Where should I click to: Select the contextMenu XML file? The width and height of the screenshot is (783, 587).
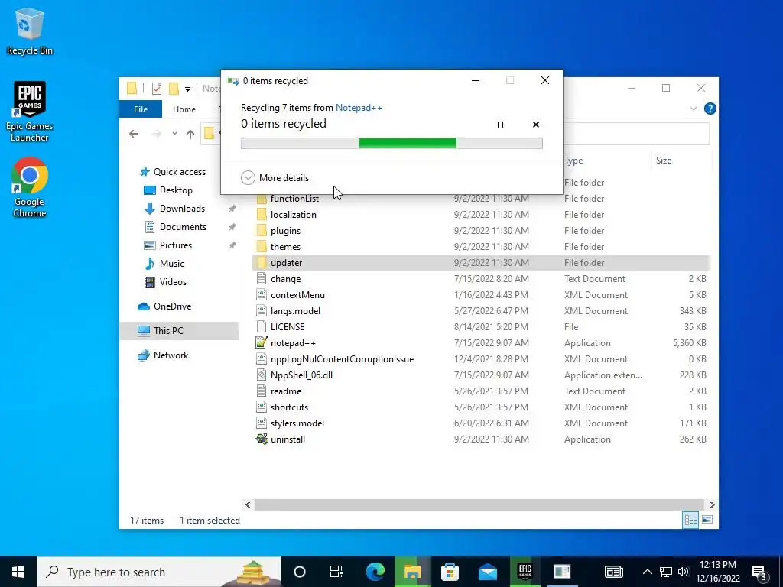point(297,295)
